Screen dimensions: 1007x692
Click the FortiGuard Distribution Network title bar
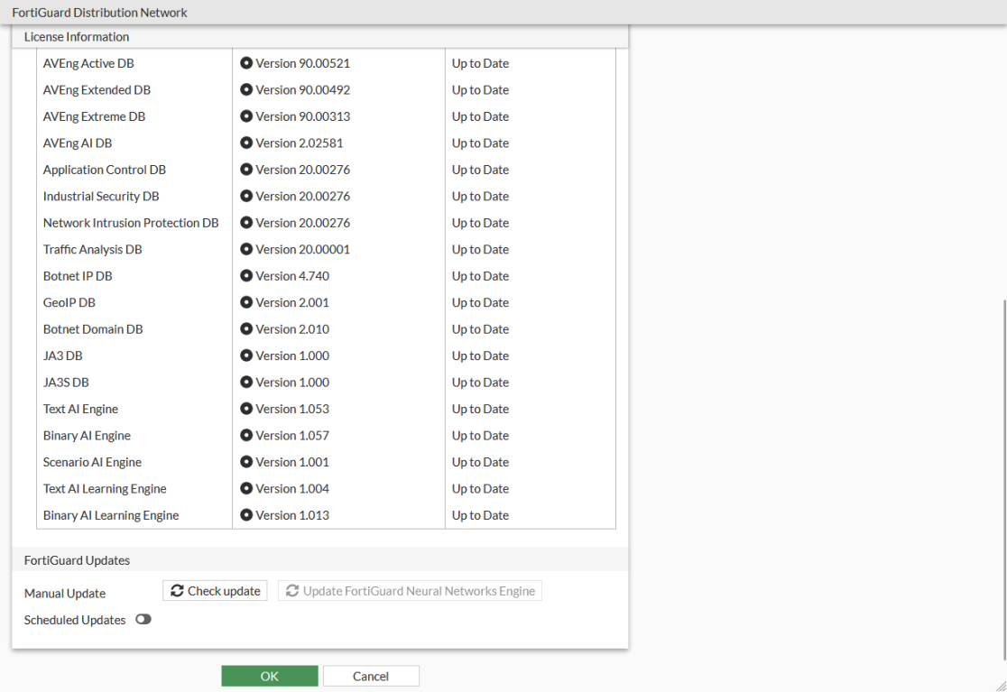tap(99, 12)
